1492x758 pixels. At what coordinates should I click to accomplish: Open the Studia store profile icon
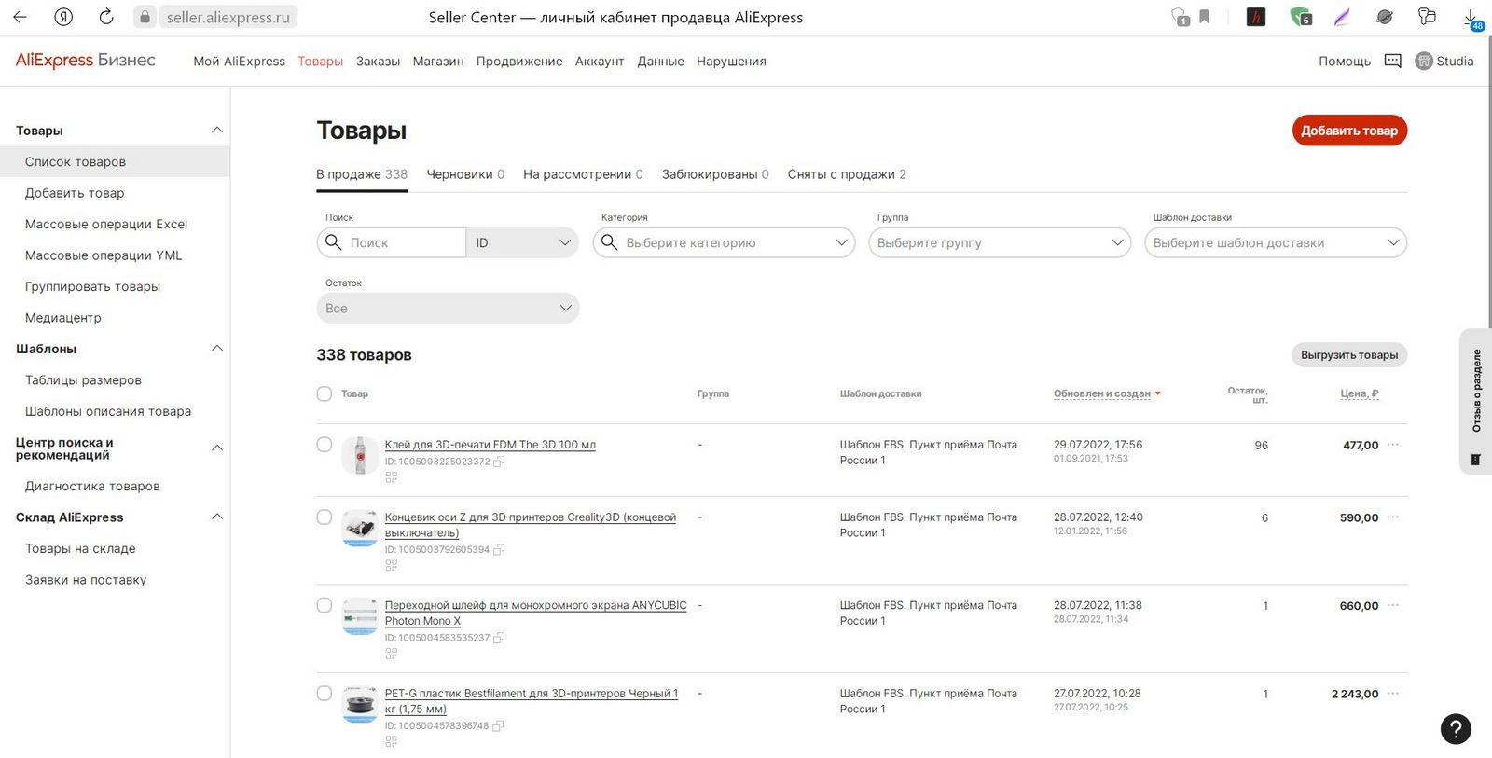point(1424,61)
